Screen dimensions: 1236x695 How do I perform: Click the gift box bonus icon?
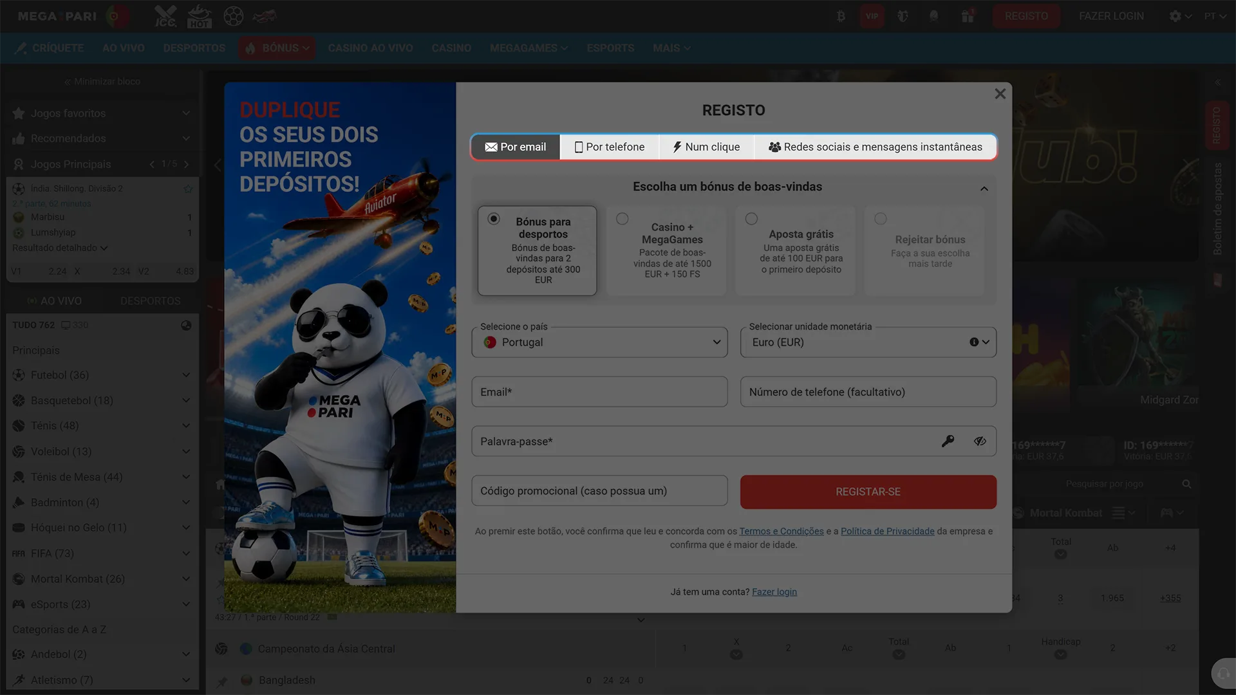click(968, 16)
